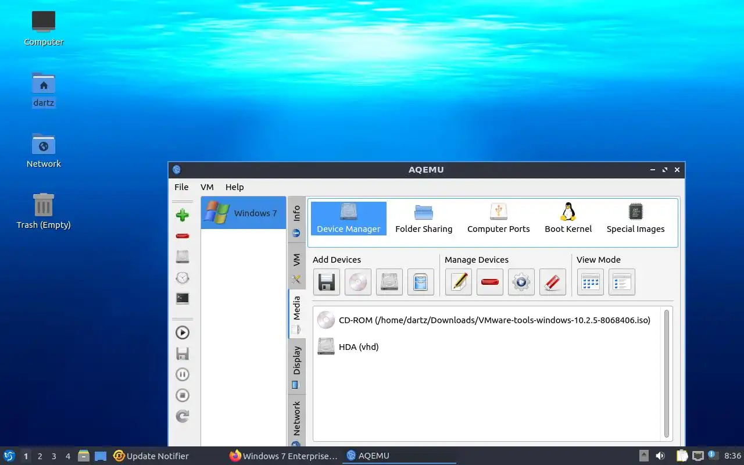Edit the selected device with pencil icon
This screenshot has width=744, height=465.
tap(458, 282)
